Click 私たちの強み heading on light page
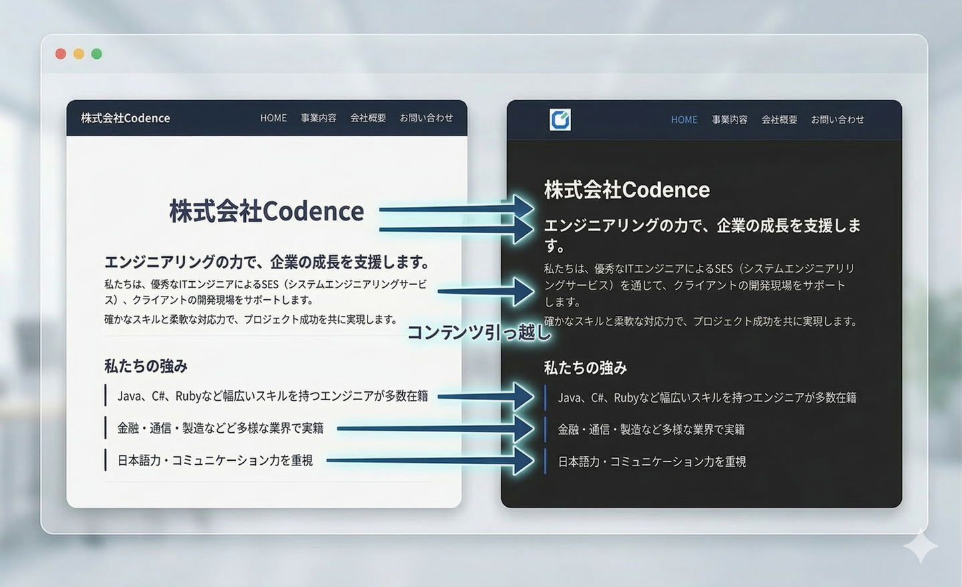The image size is (962, 587). pyautogui.click(x=146, y=366)
